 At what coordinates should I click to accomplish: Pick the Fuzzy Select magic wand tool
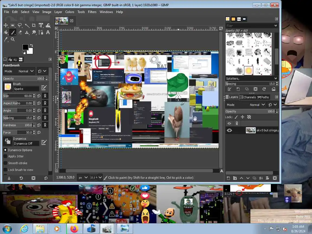(x=27, y=25)
